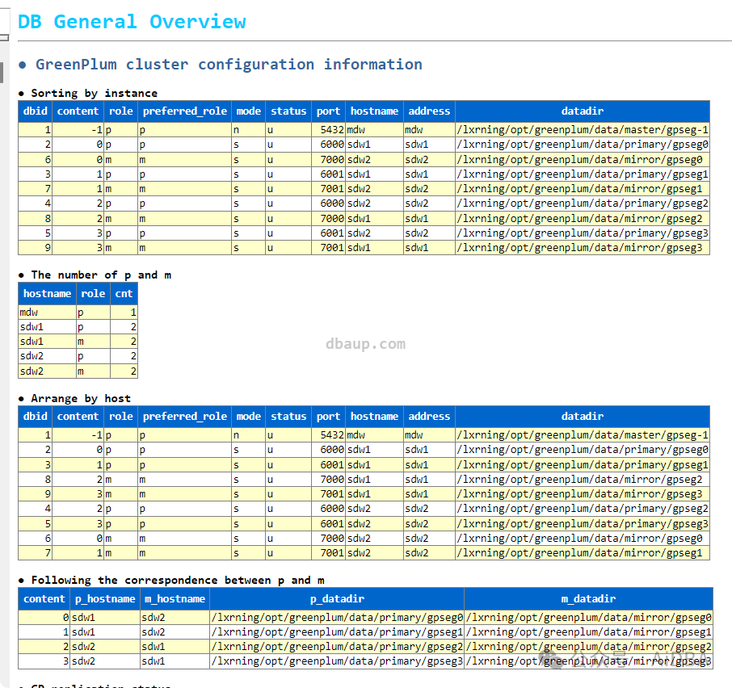732x688 pixels.
Task: Select the 'status' header in Arrange by host table
Action: (x=288, y=416)
